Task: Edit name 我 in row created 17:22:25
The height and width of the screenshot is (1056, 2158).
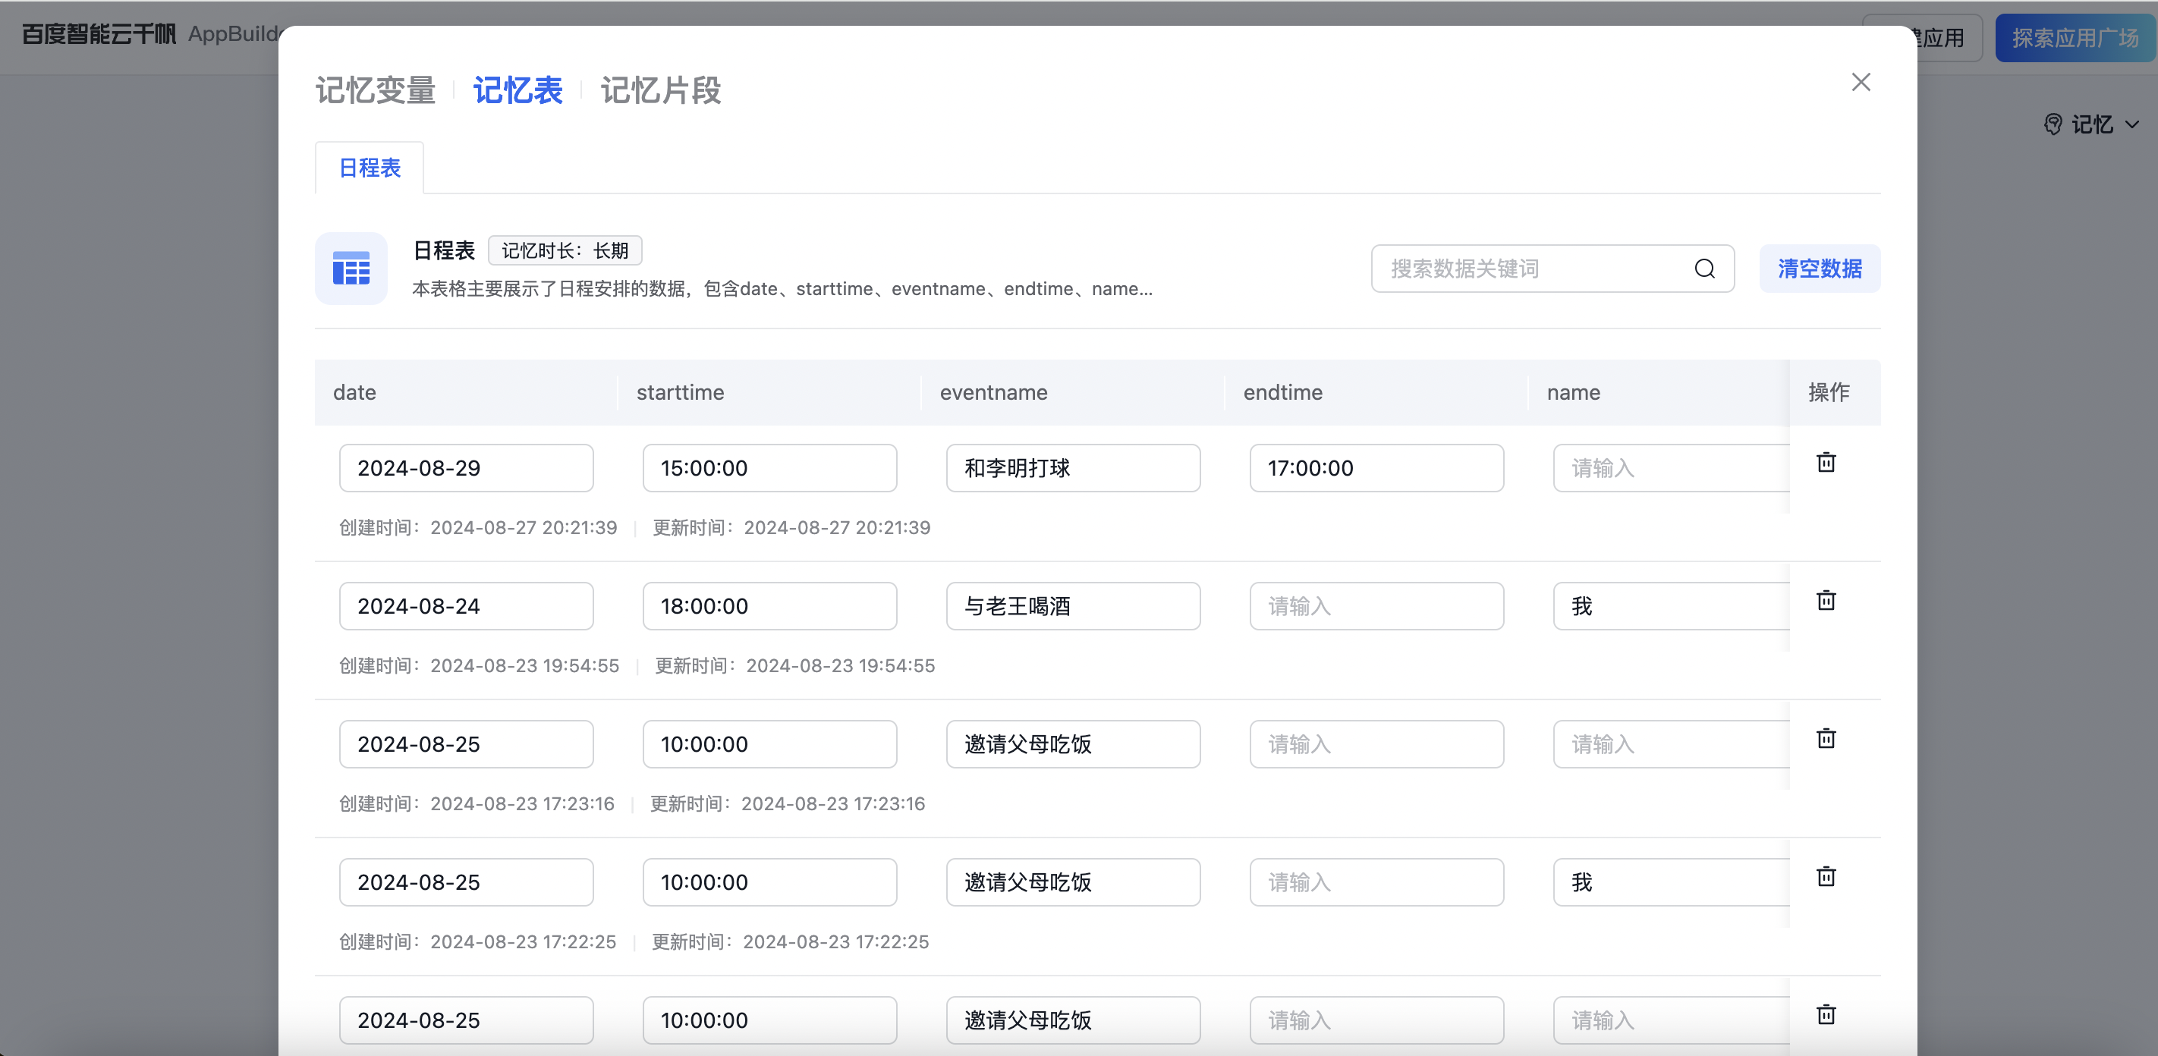Action: tap(1672, 882)
